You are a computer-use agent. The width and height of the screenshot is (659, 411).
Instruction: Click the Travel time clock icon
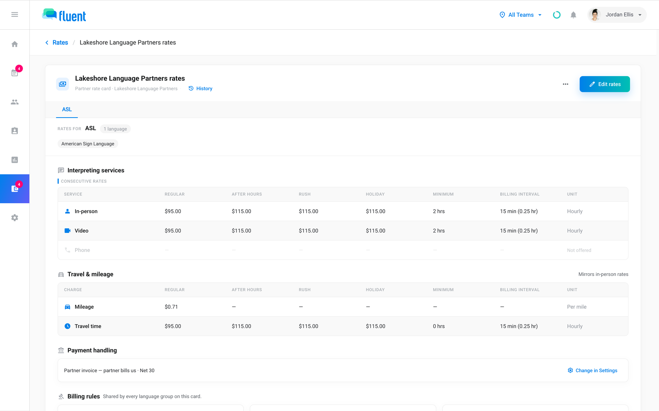pos(68,326)
